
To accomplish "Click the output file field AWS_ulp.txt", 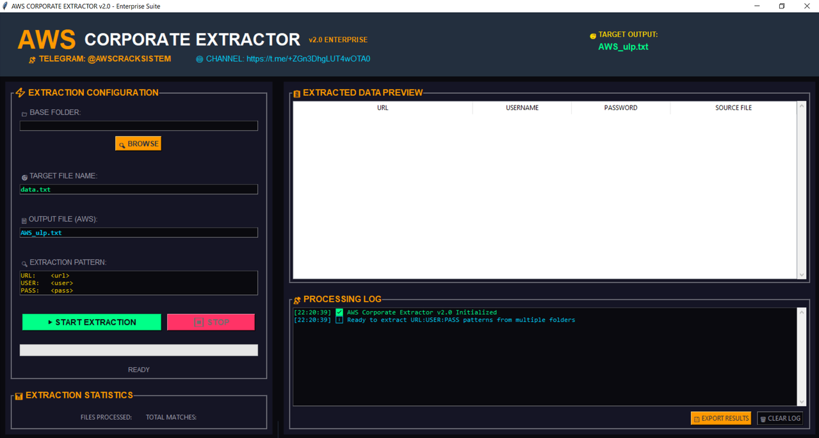I will [139, 233].
